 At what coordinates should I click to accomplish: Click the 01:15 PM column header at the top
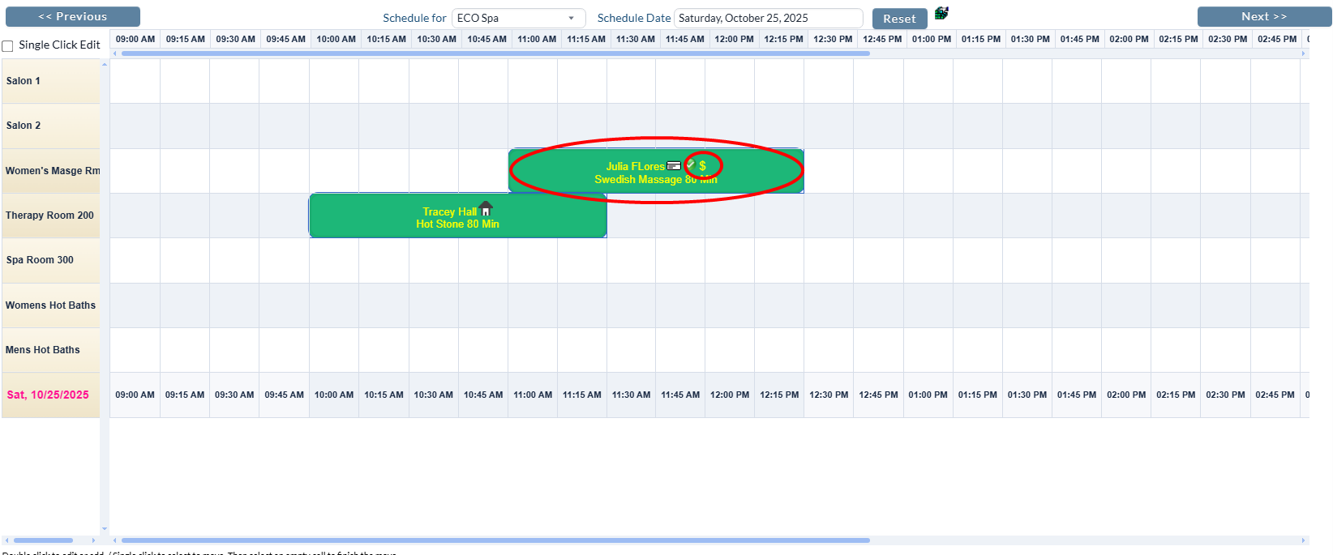click(981, 39)
